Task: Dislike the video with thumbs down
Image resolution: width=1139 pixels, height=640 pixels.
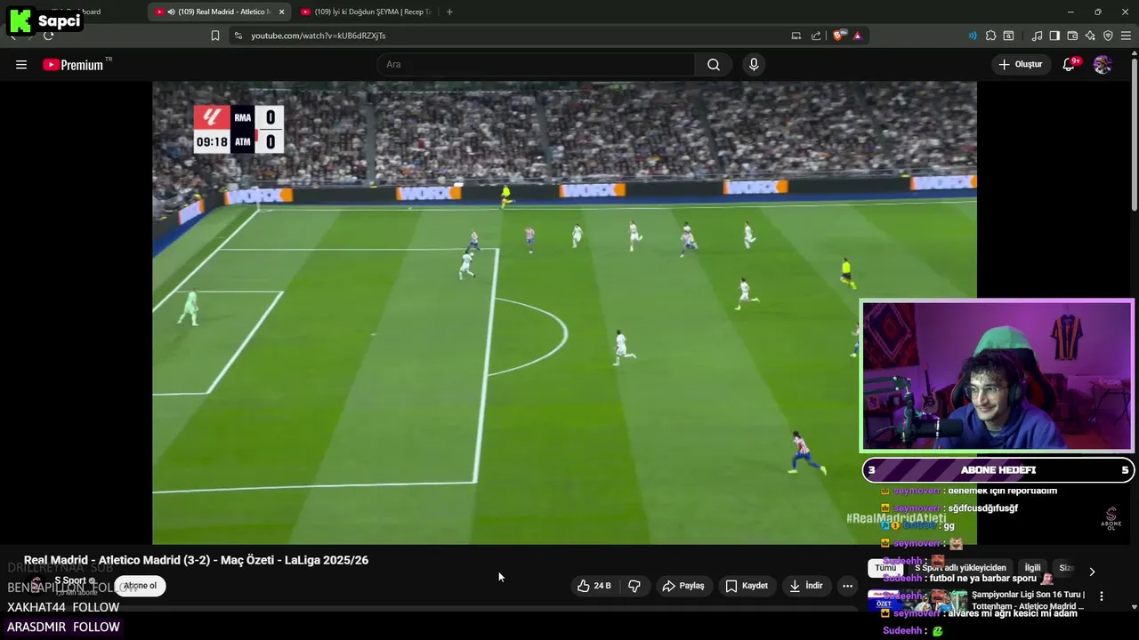Action: pos(634,586)
